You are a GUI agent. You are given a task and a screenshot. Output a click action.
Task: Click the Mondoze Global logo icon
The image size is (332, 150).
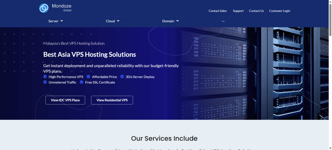[x=44, y=8]
